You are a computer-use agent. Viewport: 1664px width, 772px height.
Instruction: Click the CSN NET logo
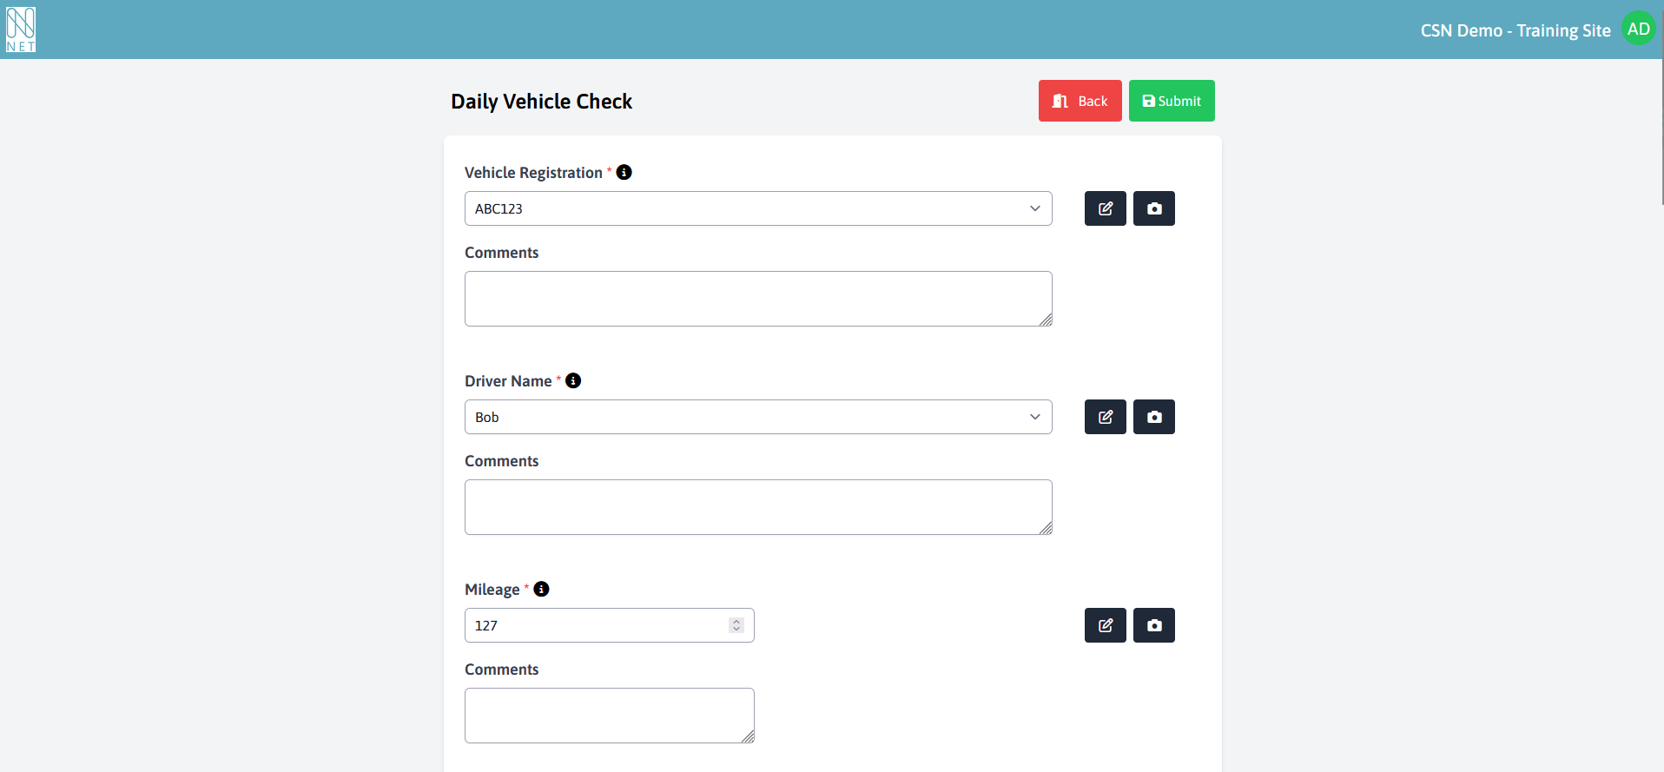[21, 30]
